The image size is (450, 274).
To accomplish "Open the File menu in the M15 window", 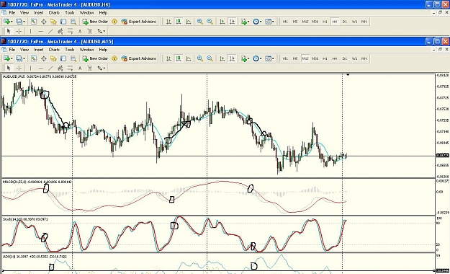I will (x=12, y=50).
